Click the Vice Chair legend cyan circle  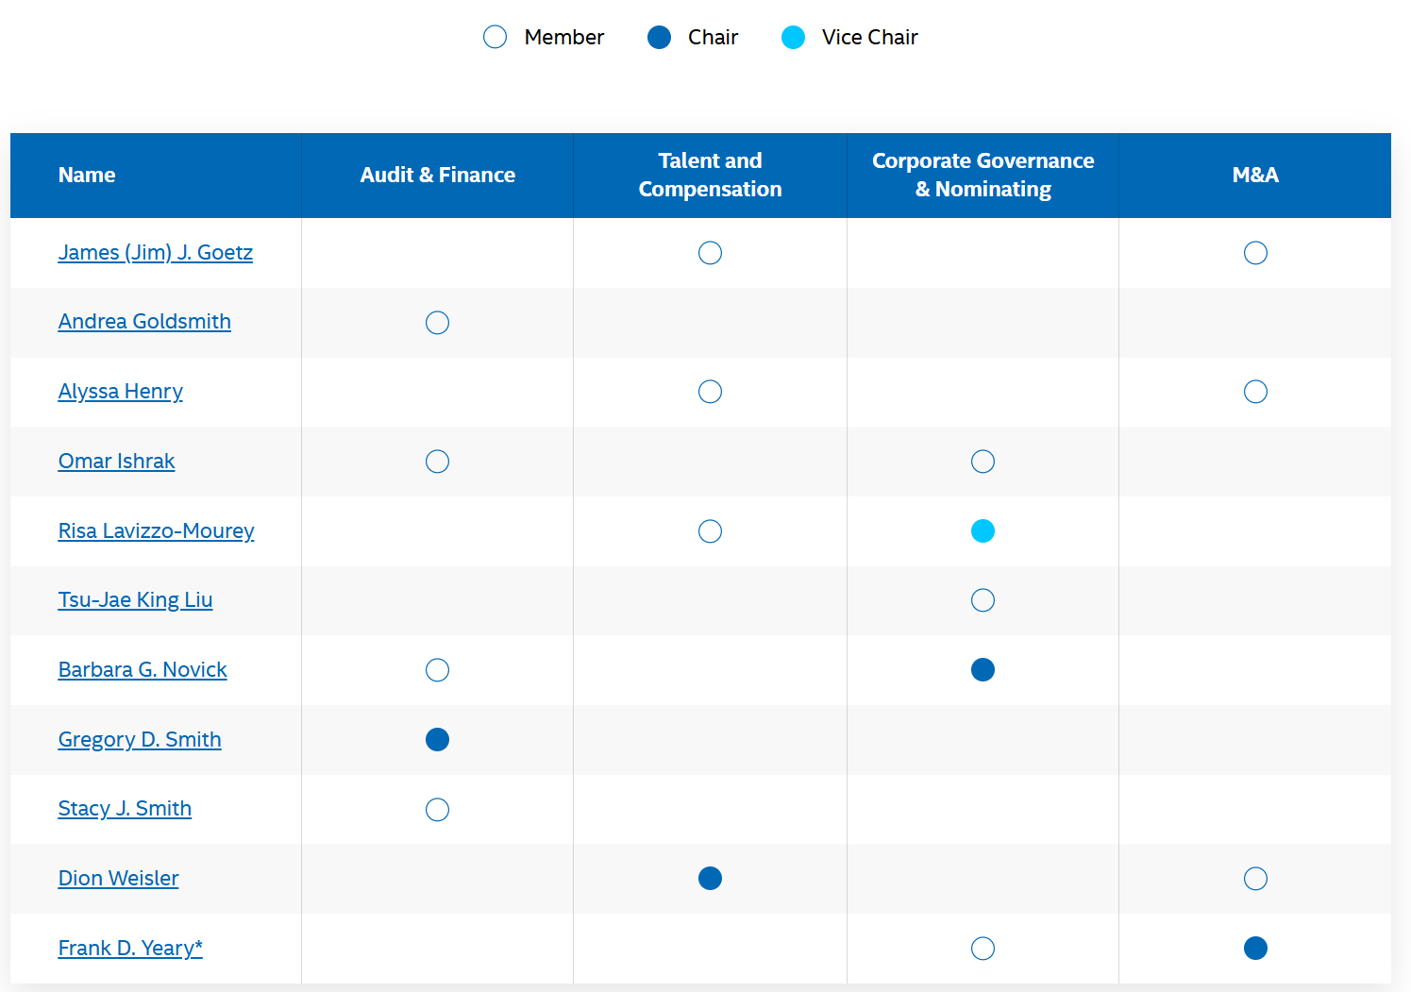[x=793, y=38]
